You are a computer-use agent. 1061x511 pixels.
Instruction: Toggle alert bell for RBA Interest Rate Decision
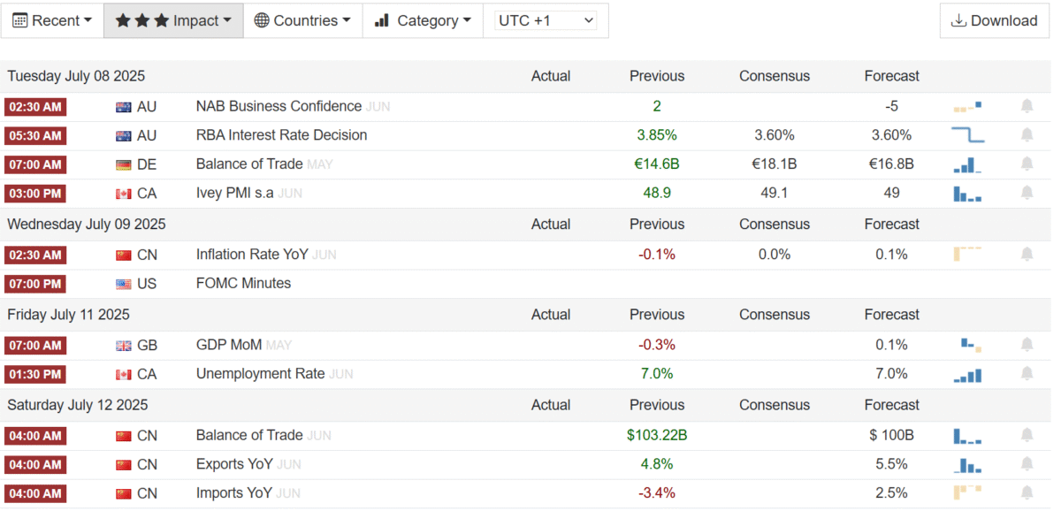(x=1027, y=135)
